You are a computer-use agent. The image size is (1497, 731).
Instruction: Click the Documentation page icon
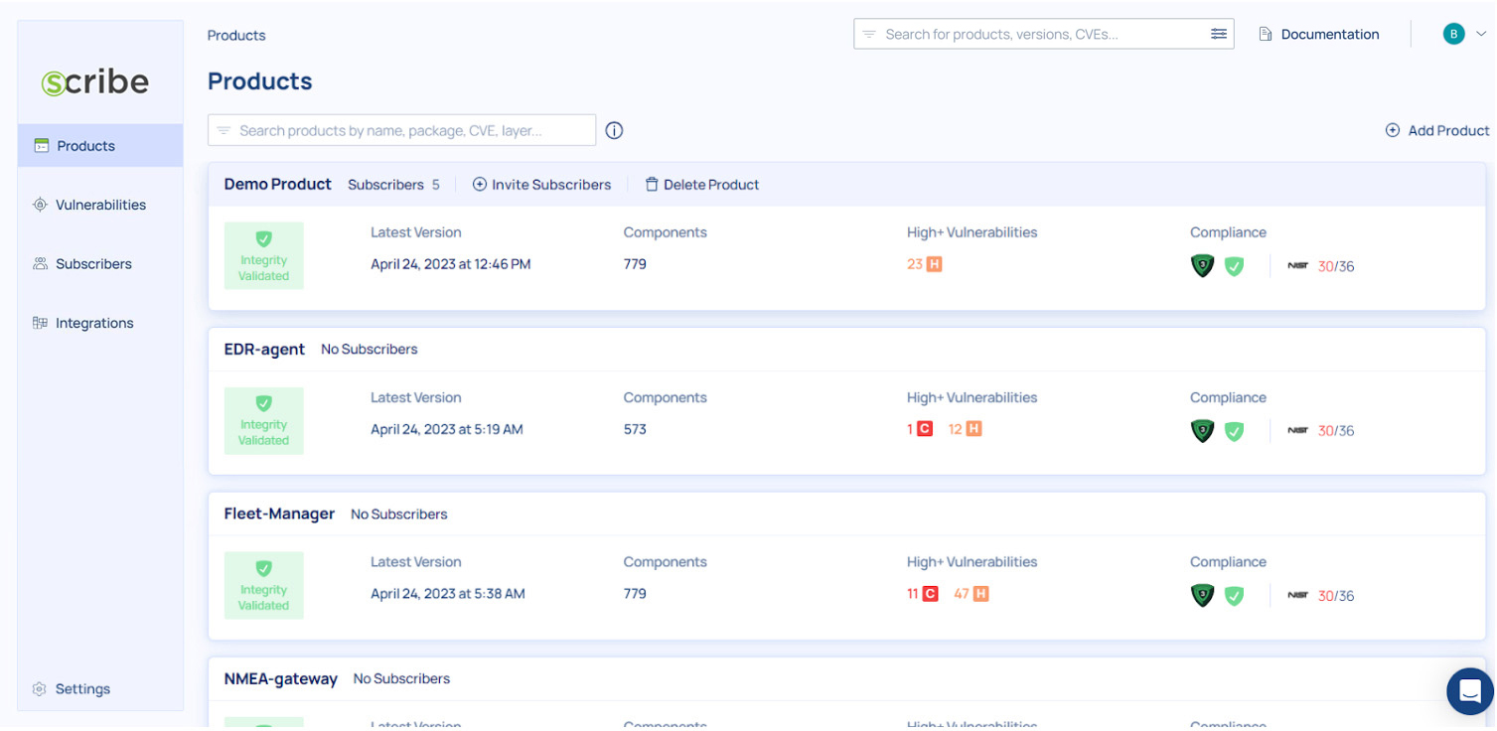pos(1266,34)
